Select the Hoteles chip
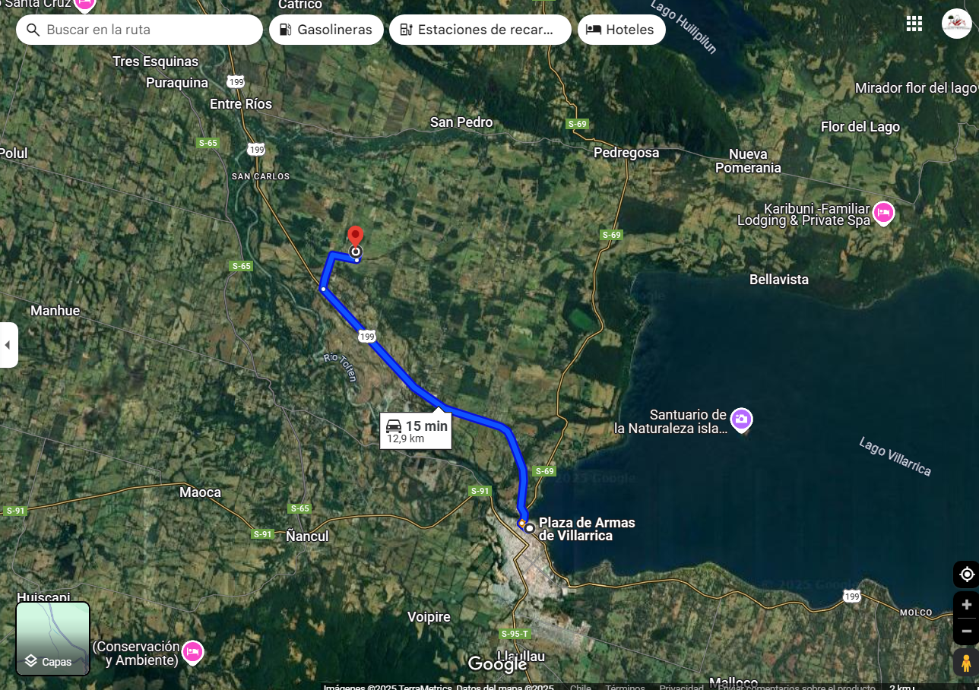The image size is (979, 690). click(622, 30)
